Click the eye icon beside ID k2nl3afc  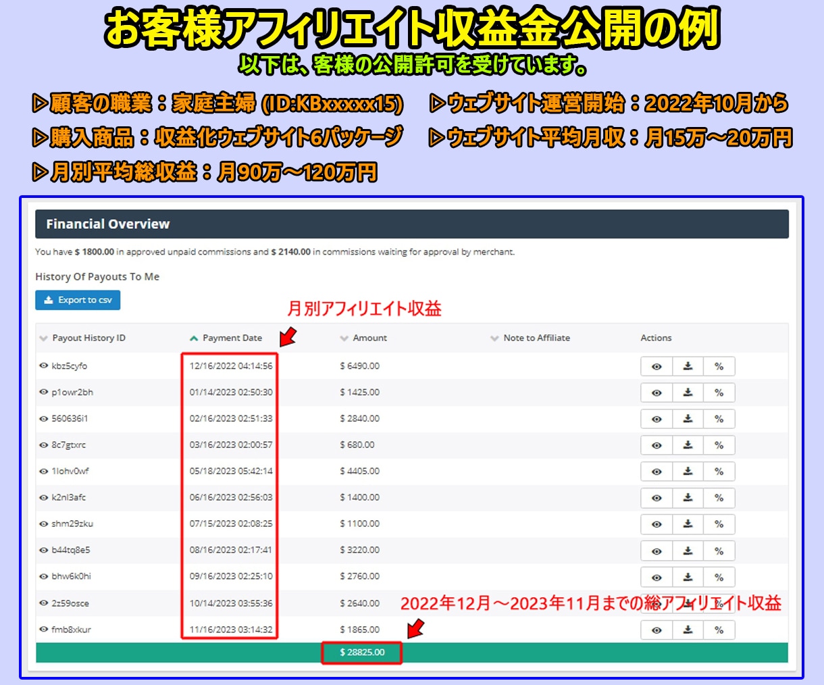click(x=43, y=497)
